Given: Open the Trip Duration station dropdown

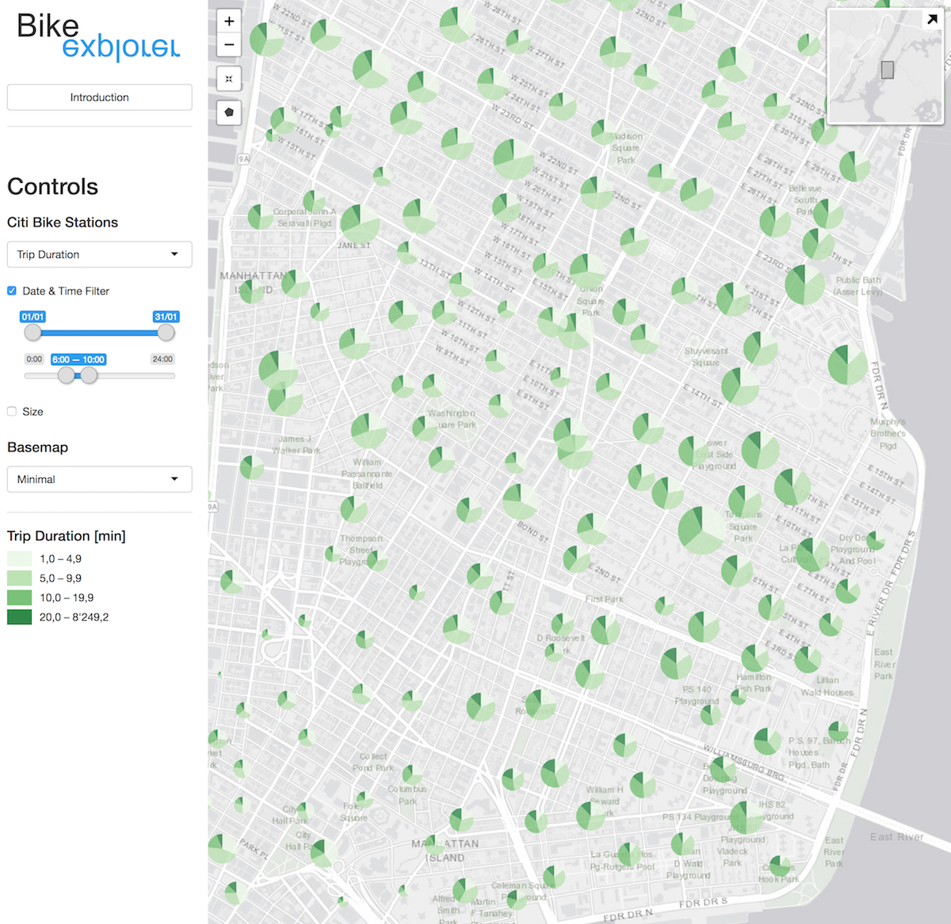Looking at the screenshot, I should tap(100, 254).
